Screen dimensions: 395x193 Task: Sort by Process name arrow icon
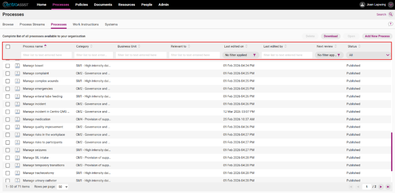click(45, 46)
